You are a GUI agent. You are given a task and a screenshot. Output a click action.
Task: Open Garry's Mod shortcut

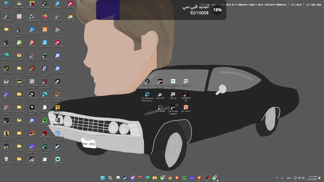pyautogui.click(x=45, y=43)
